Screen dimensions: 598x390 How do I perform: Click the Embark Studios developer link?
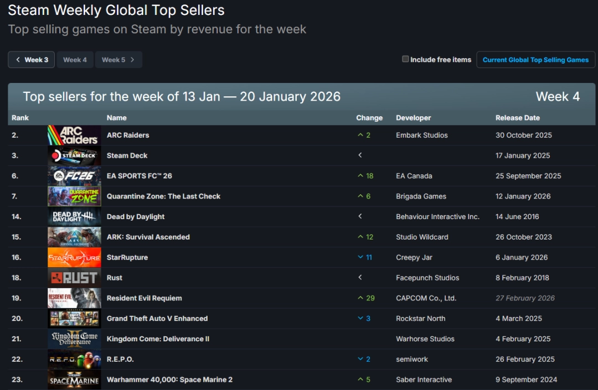pos(422,135)
